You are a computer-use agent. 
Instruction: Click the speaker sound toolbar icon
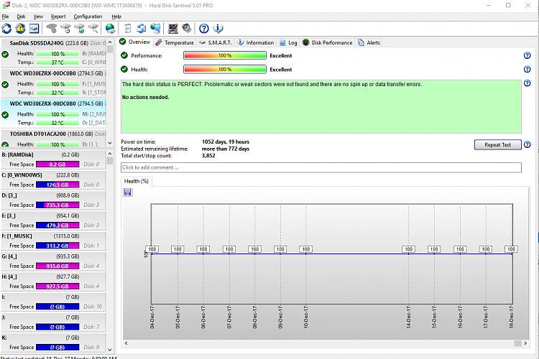click(x=187, y=29)
